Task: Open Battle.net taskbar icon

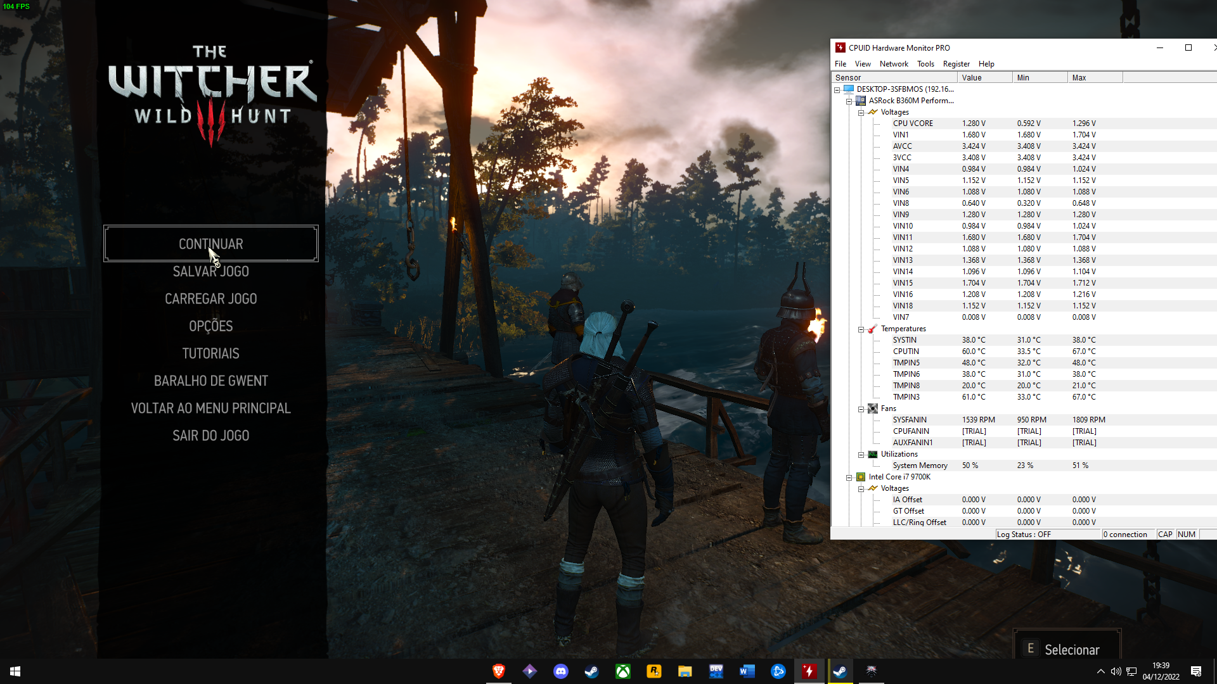Action: point(778,671)
